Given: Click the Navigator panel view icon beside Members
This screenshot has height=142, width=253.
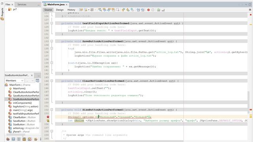Looking at the screenshot, I should pyautogui.click(x=38, y=80).
